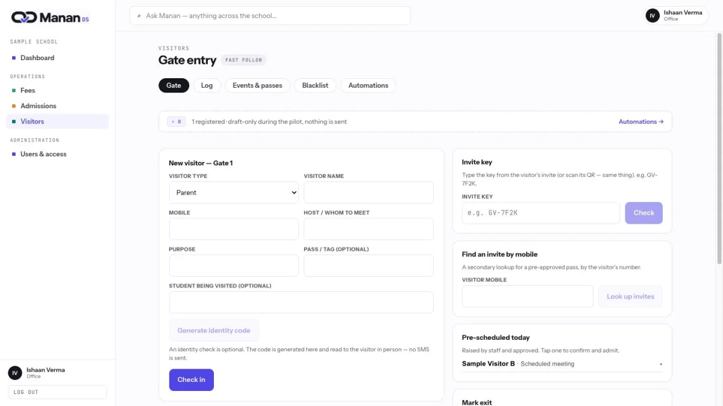Follow the Automations arrow link in the banner

tap(641, 121)
